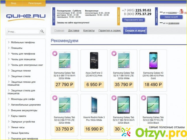Open the Samsung Galaxy A3 Pink Gold image
This screenshot has height=140, width=187.
[153, 60]
